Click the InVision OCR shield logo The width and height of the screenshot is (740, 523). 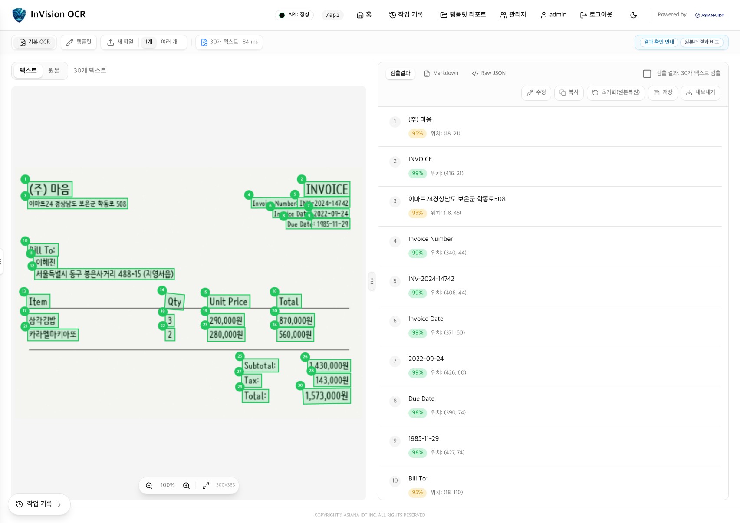point(19,15)
